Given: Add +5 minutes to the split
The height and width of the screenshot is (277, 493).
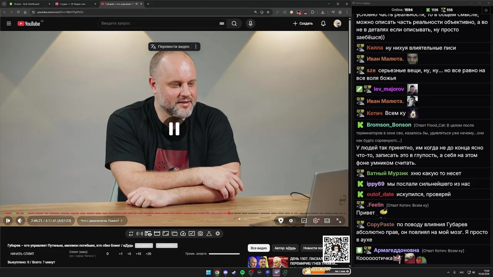Looking at the screenshot, I should 129,254.
